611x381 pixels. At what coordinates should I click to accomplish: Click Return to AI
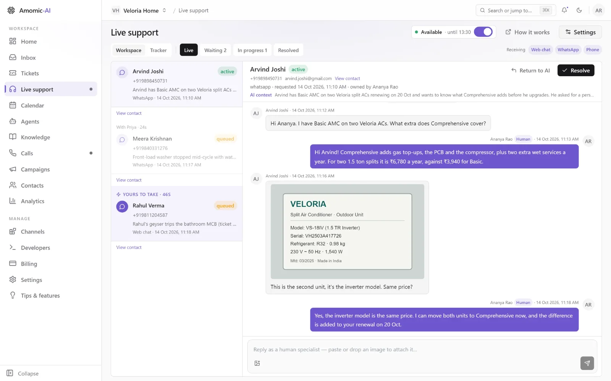pos(530,70)
